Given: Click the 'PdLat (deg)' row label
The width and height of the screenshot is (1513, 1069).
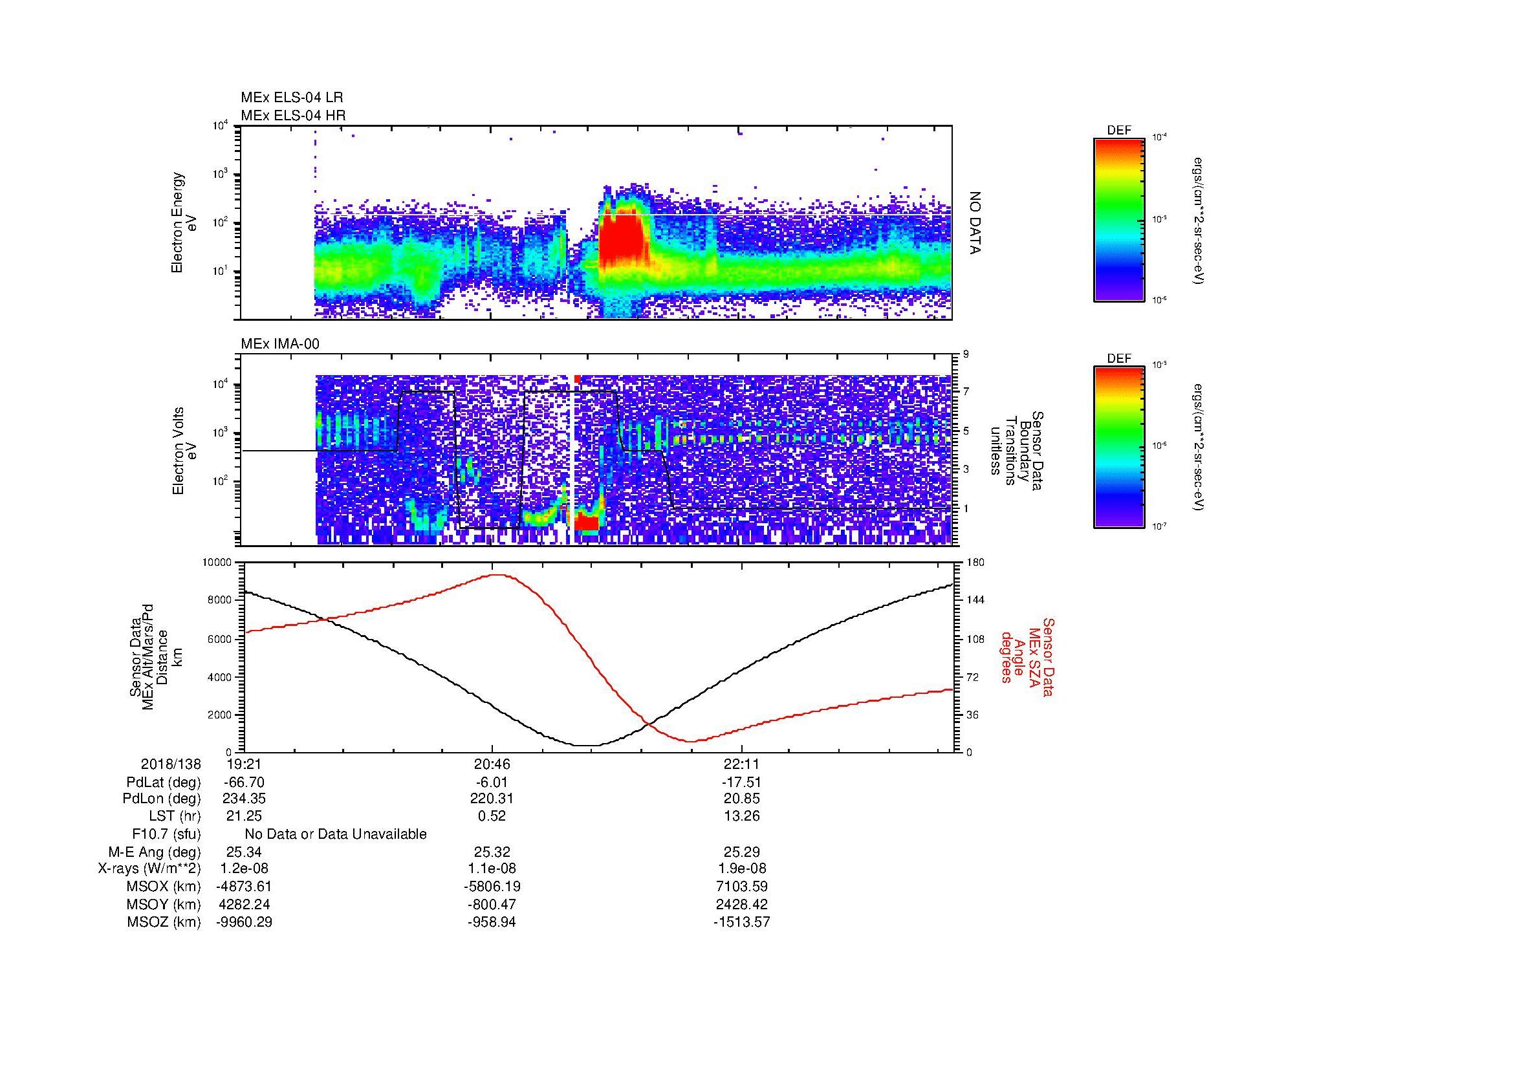Looking at the screenshot, I should click(164, 782).
